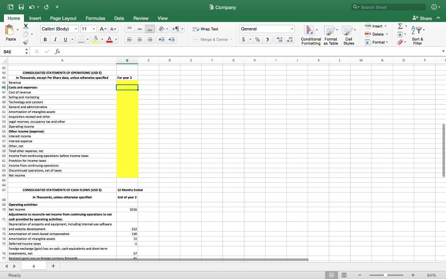Open the Data tab
Viewport: 446px width, 279px height.
[x=119, y=18]
